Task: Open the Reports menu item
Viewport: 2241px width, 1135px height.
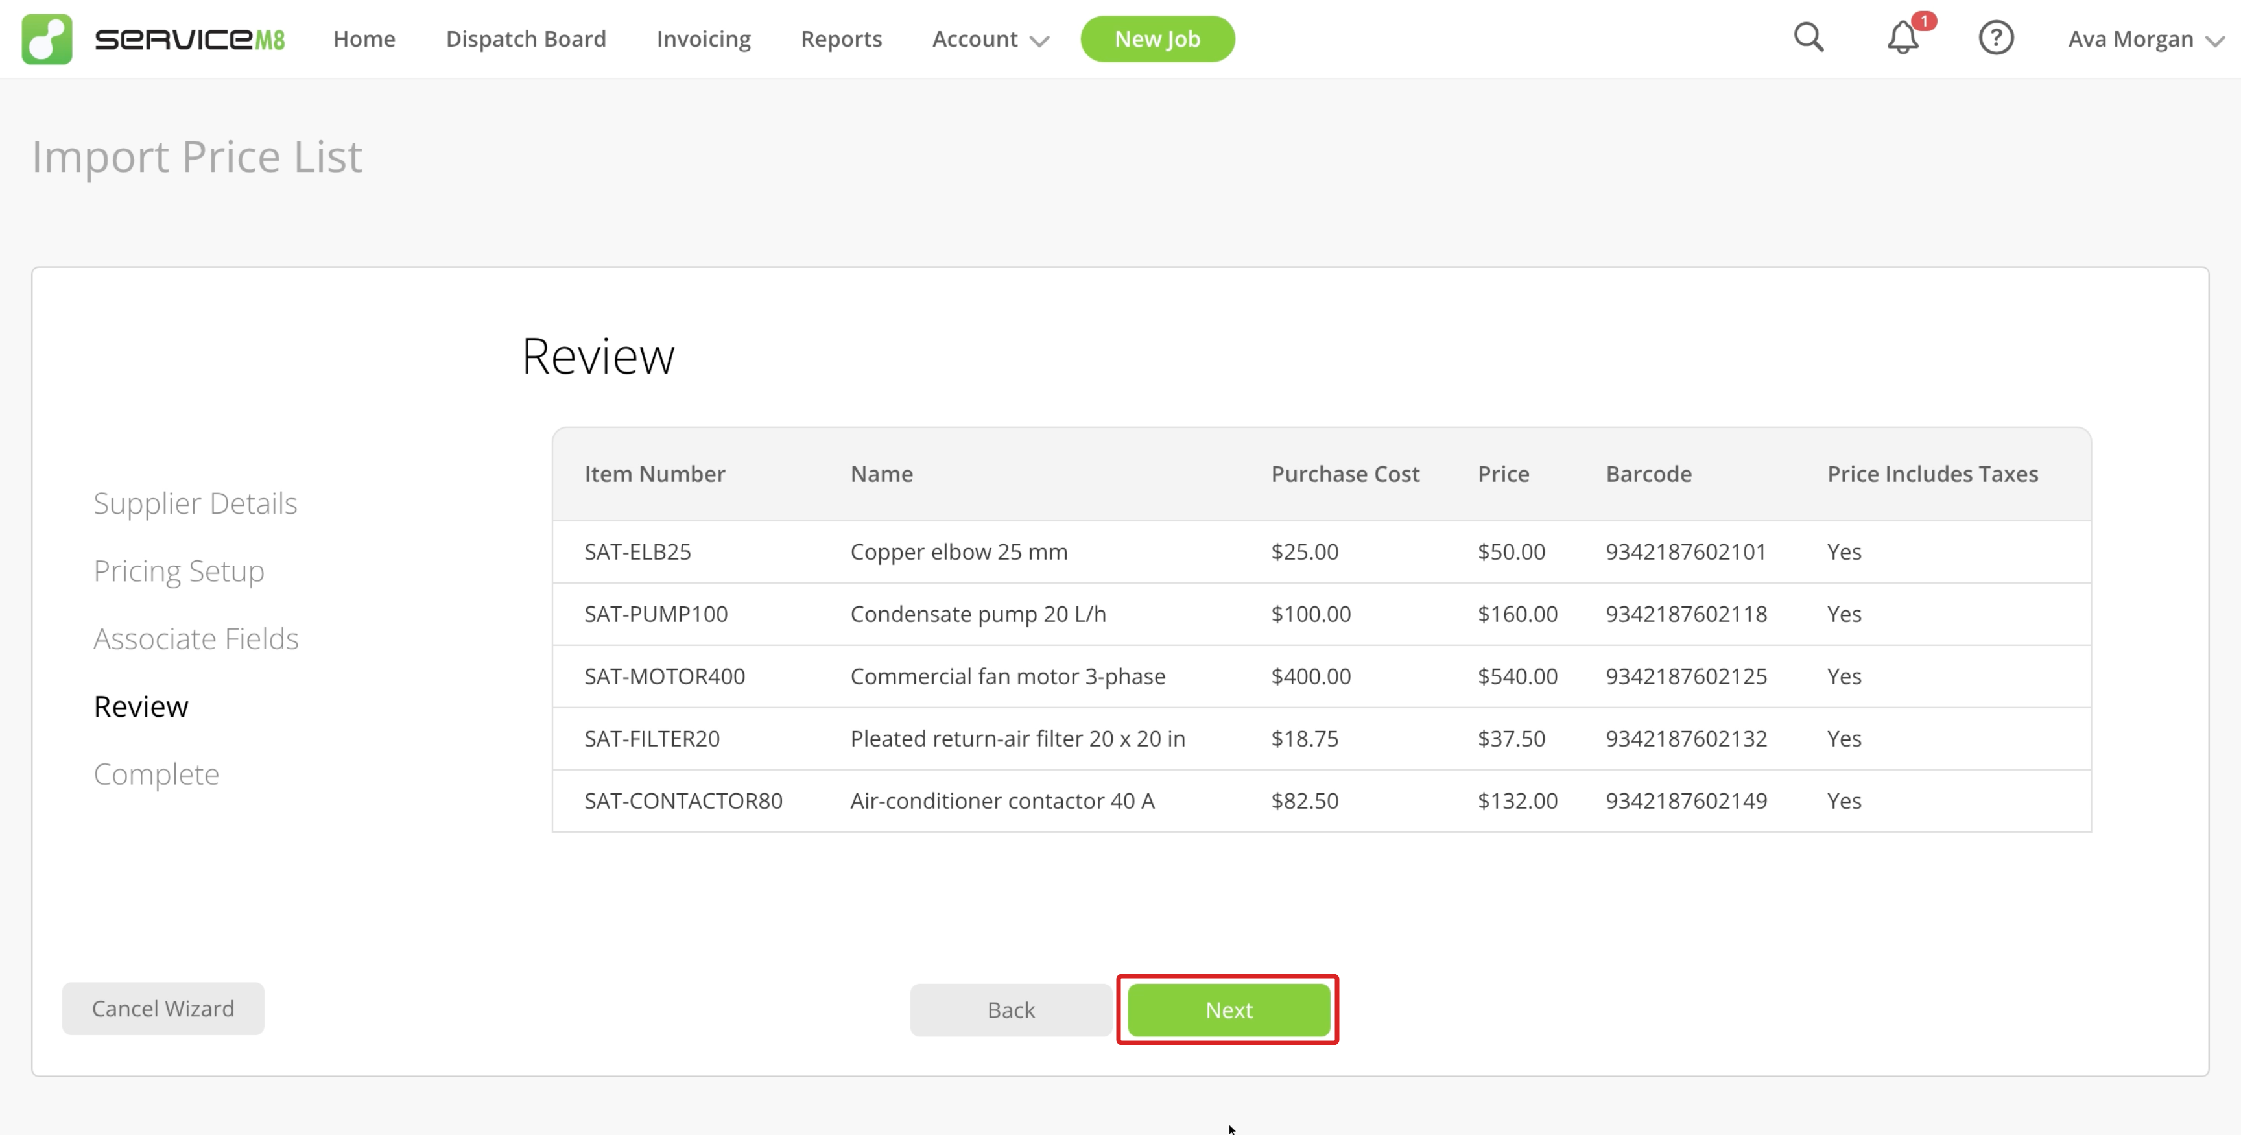Action: coord(841,39)
